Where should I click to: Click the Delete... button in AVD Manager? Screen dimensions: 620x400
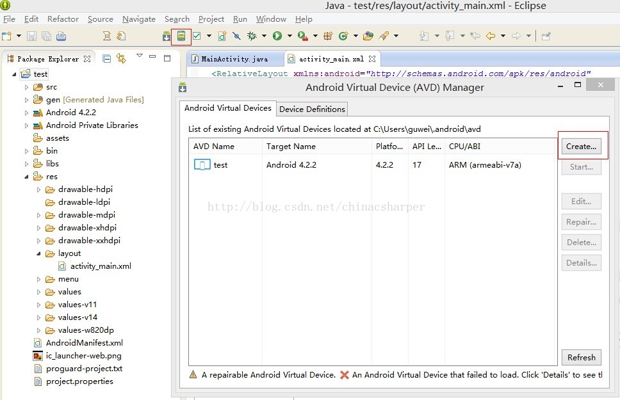tap(582, 243)
